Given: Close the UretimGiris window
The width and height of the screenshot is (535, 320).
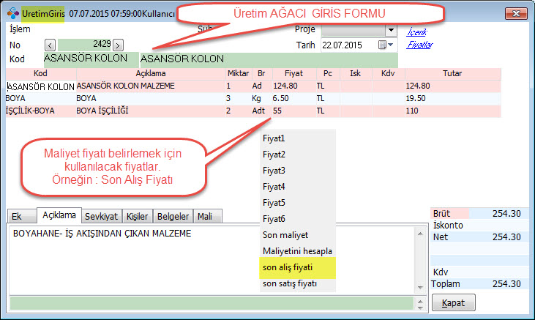Looking at the screenshot, I should click(x=516, y=13).
